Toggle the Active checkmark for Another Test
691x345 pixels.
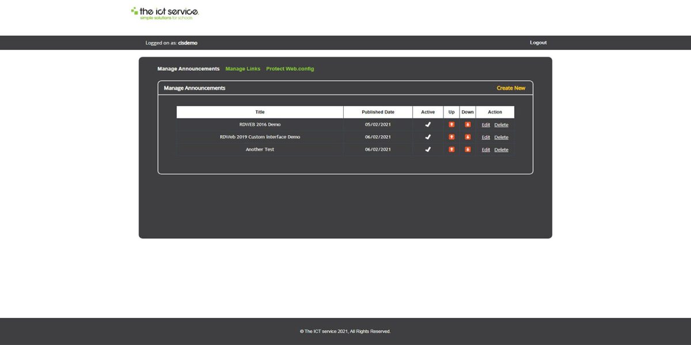point(427,149)
